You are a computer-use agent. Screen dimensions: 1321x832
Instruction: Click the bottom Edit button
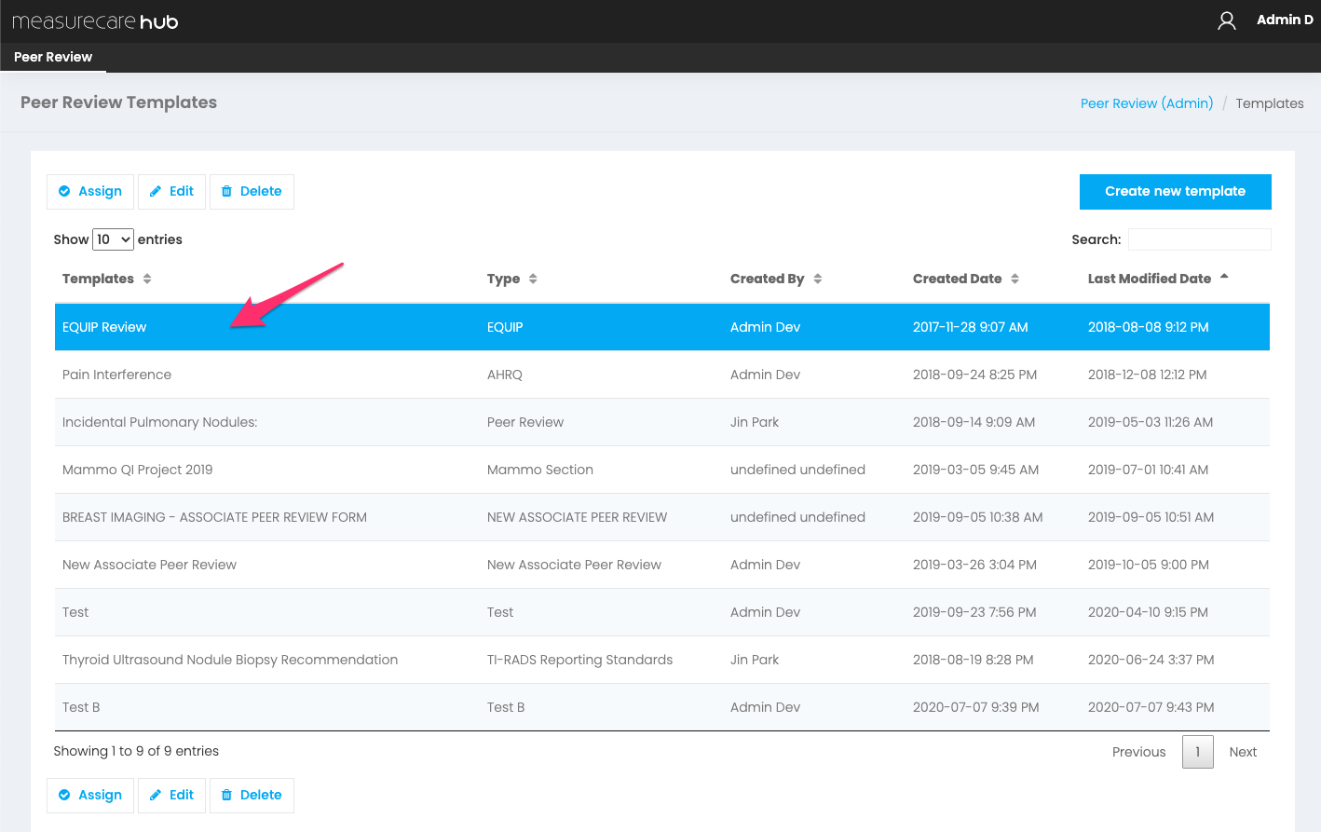pos(171,796)
